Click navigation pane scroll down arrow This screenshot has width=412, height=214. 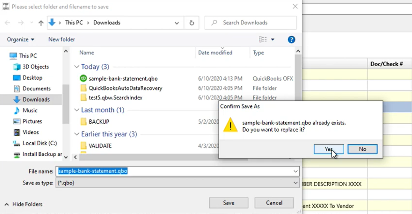tap(66, 157)
